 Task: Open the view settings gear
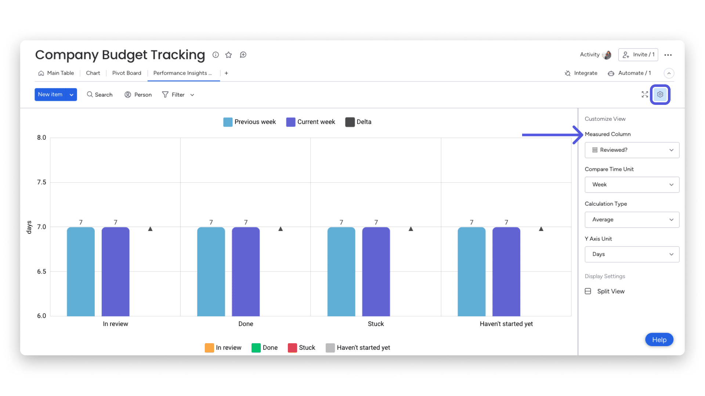click(660, 94)
